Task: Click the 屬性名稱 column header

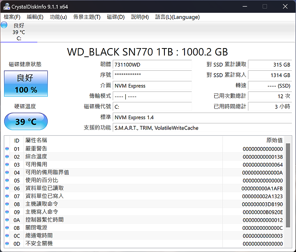Action: (x=123, y=141)
